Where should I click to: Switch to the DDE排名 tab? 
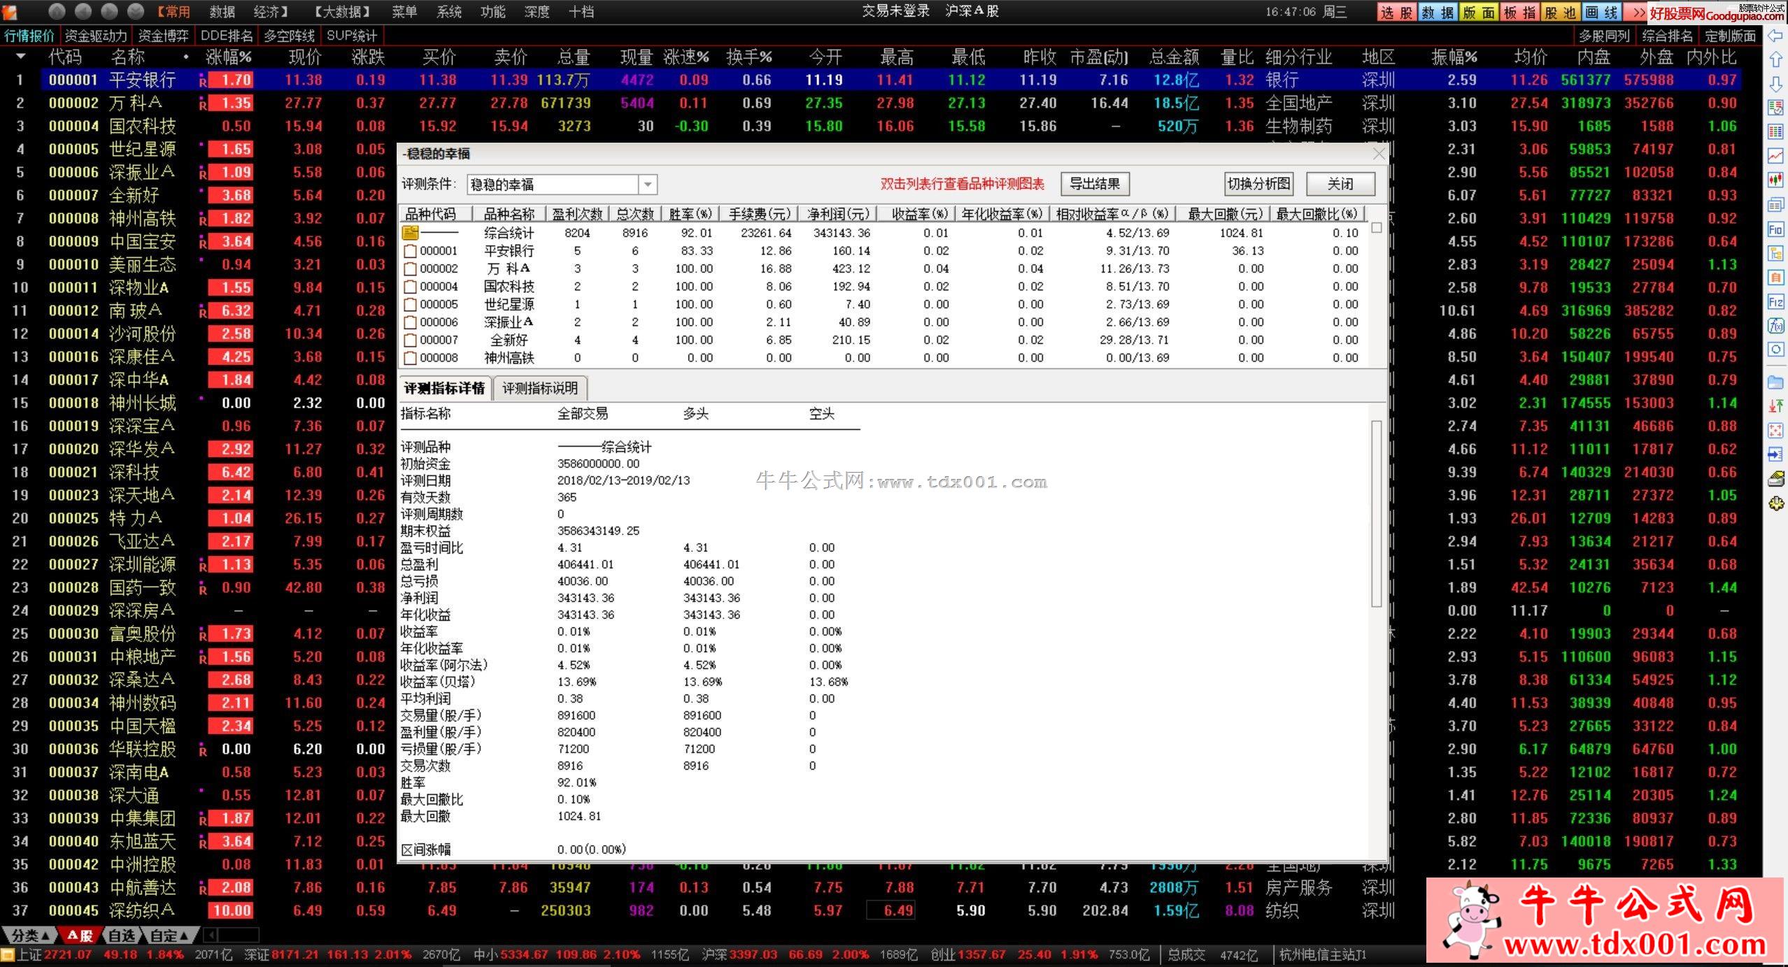click(227, 36)
